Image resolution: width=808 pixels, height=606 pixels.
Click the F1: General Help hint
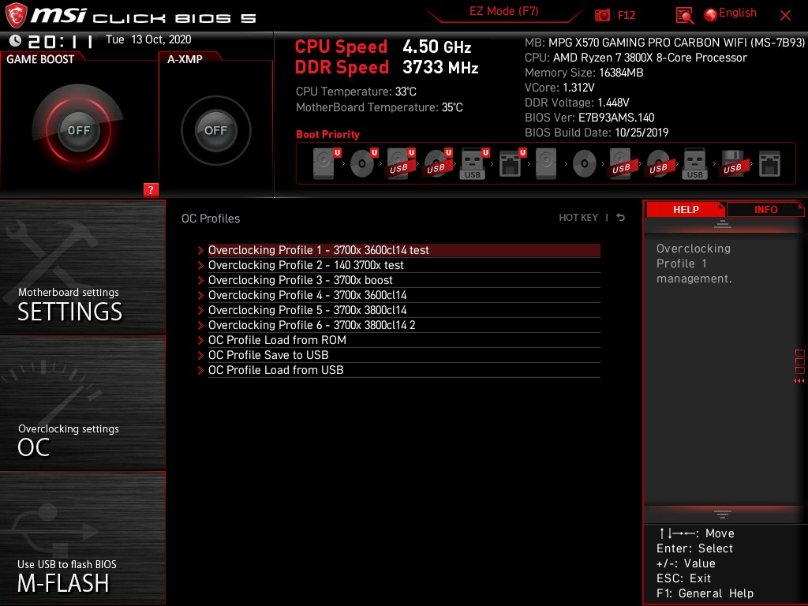pos(705,593)
